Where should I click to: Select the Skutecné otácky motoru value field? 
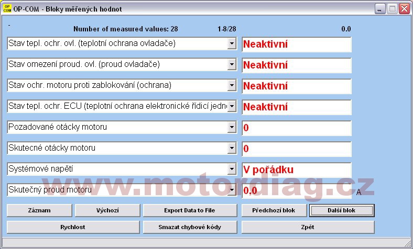[296, 149]
